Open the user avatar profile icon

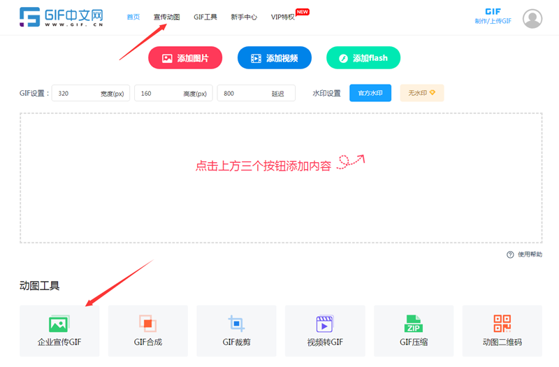[532, 19]
